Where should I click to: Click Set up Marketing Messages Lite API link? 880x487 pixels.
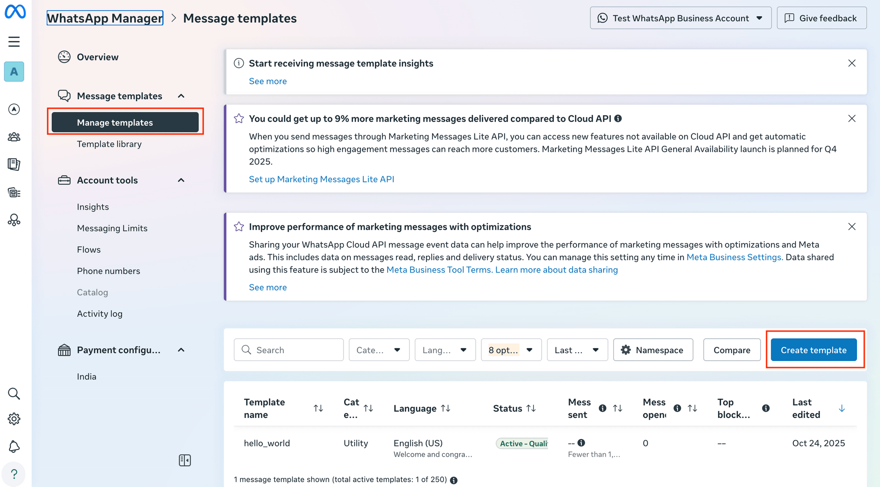click(321, 179)
